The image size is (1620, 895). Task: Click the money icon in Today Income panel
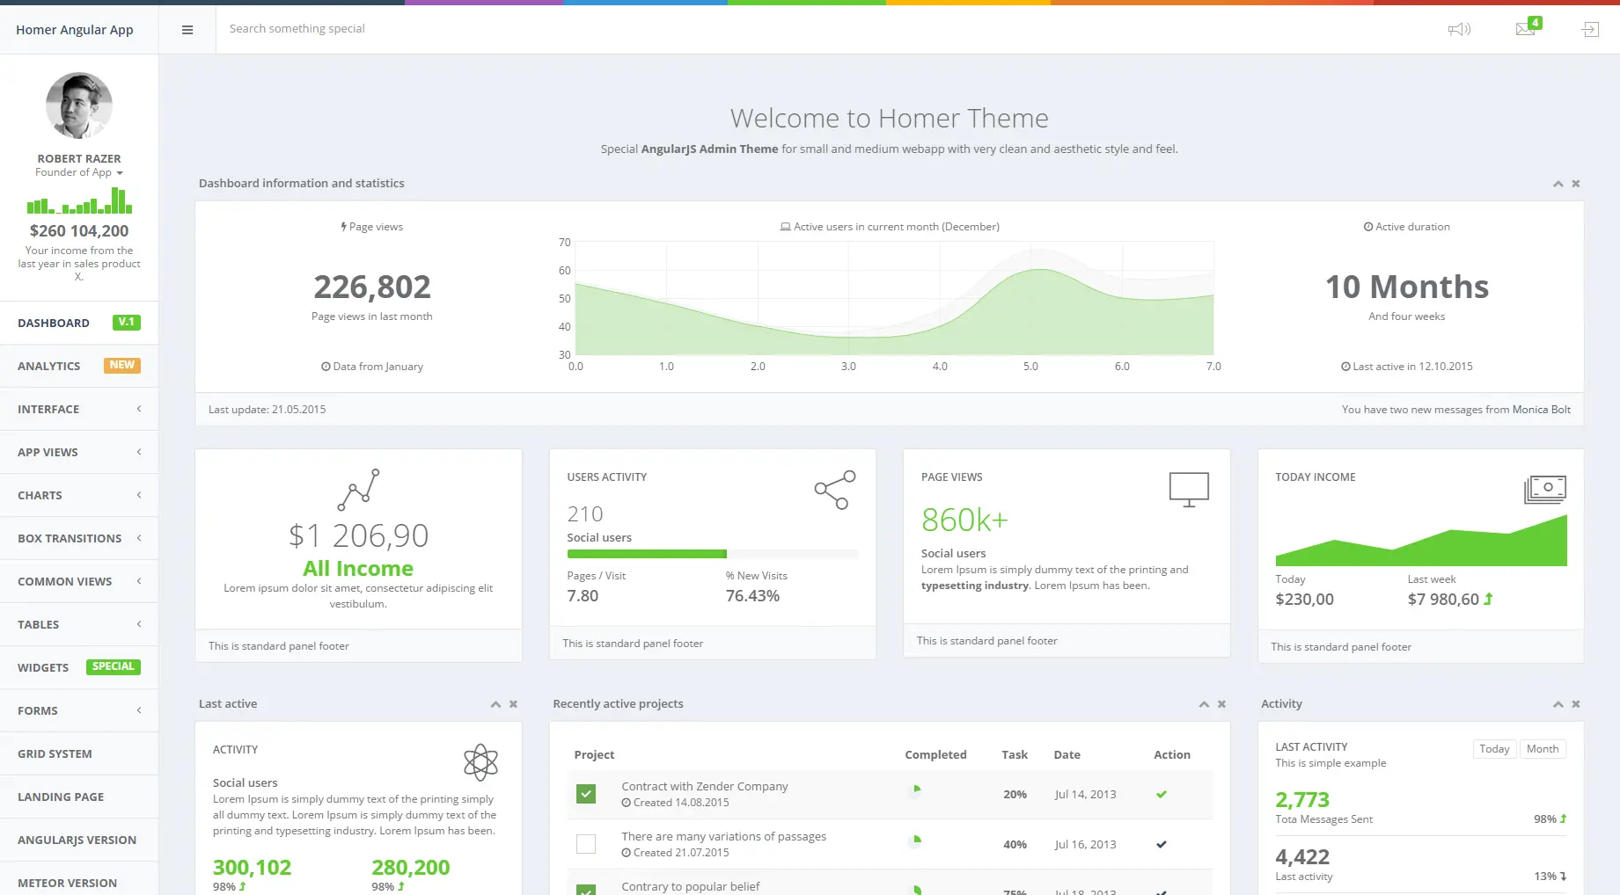pos(1545,490)
